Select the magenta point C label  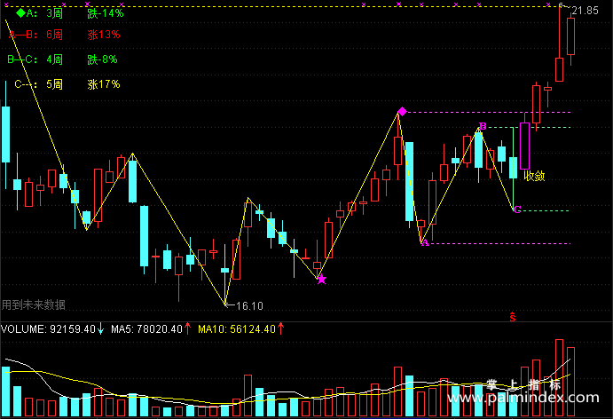(517, 209)
